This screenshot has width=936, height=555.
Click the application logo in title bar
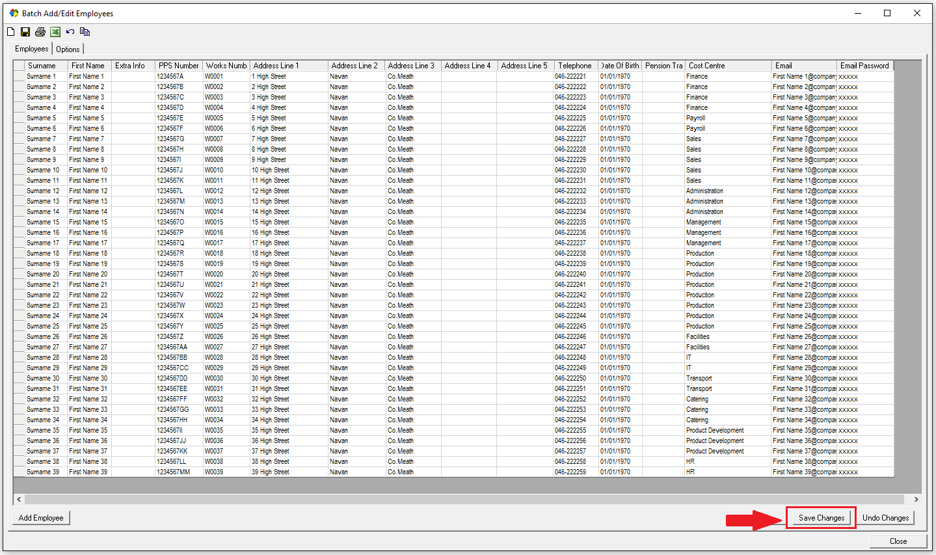point(14,13)
